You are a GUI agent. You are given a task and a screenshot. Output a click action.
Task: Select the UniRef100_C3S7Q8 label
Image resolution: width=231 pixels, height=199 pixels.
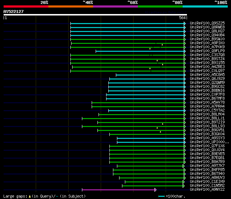pyautogui.click(x=207, y=55)
